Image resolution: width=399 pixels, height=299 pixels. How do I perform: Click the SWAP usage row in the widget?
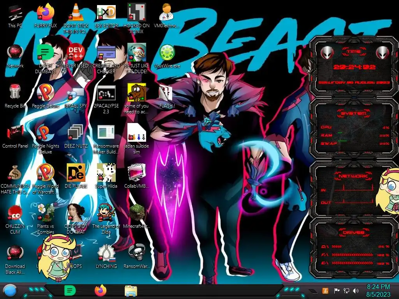355,143
